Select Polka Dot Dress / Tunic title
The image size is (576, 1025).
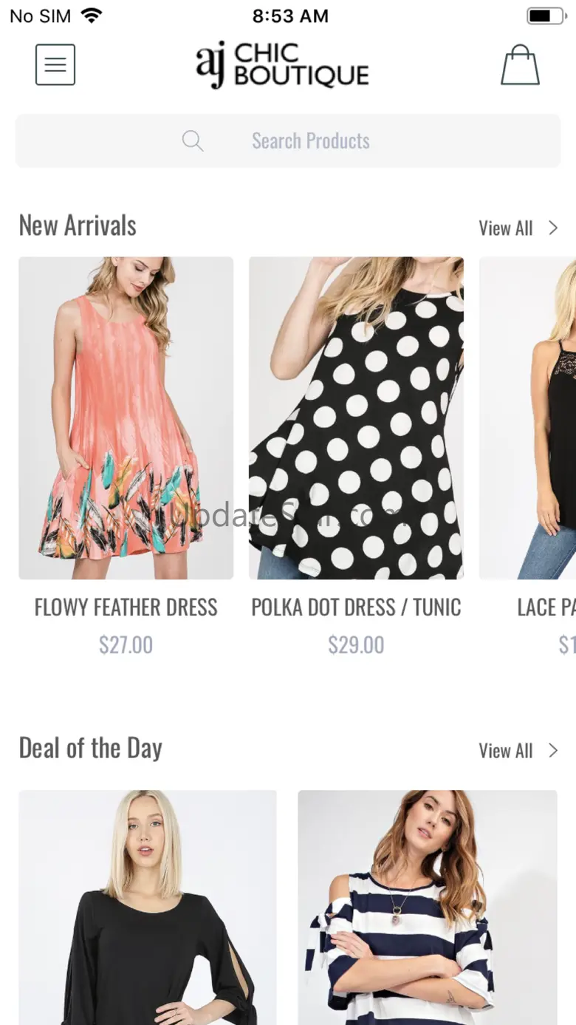tap(356, 607)
